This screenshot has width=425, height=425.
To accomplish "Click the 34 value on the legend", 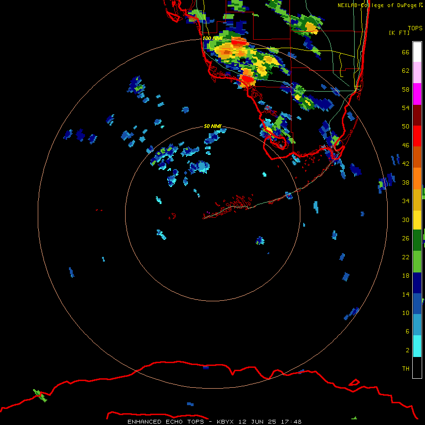I will 406,201.
